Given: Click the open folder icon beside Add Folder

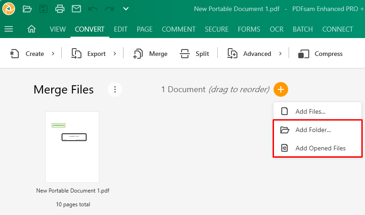Looking at the screenshot, I should [284, 130].
